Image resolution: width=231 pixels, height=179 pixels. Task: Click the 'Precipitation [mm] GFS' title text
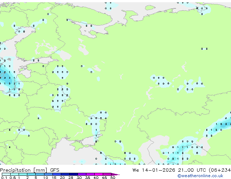pyautogui.click(x=30, y=170)
